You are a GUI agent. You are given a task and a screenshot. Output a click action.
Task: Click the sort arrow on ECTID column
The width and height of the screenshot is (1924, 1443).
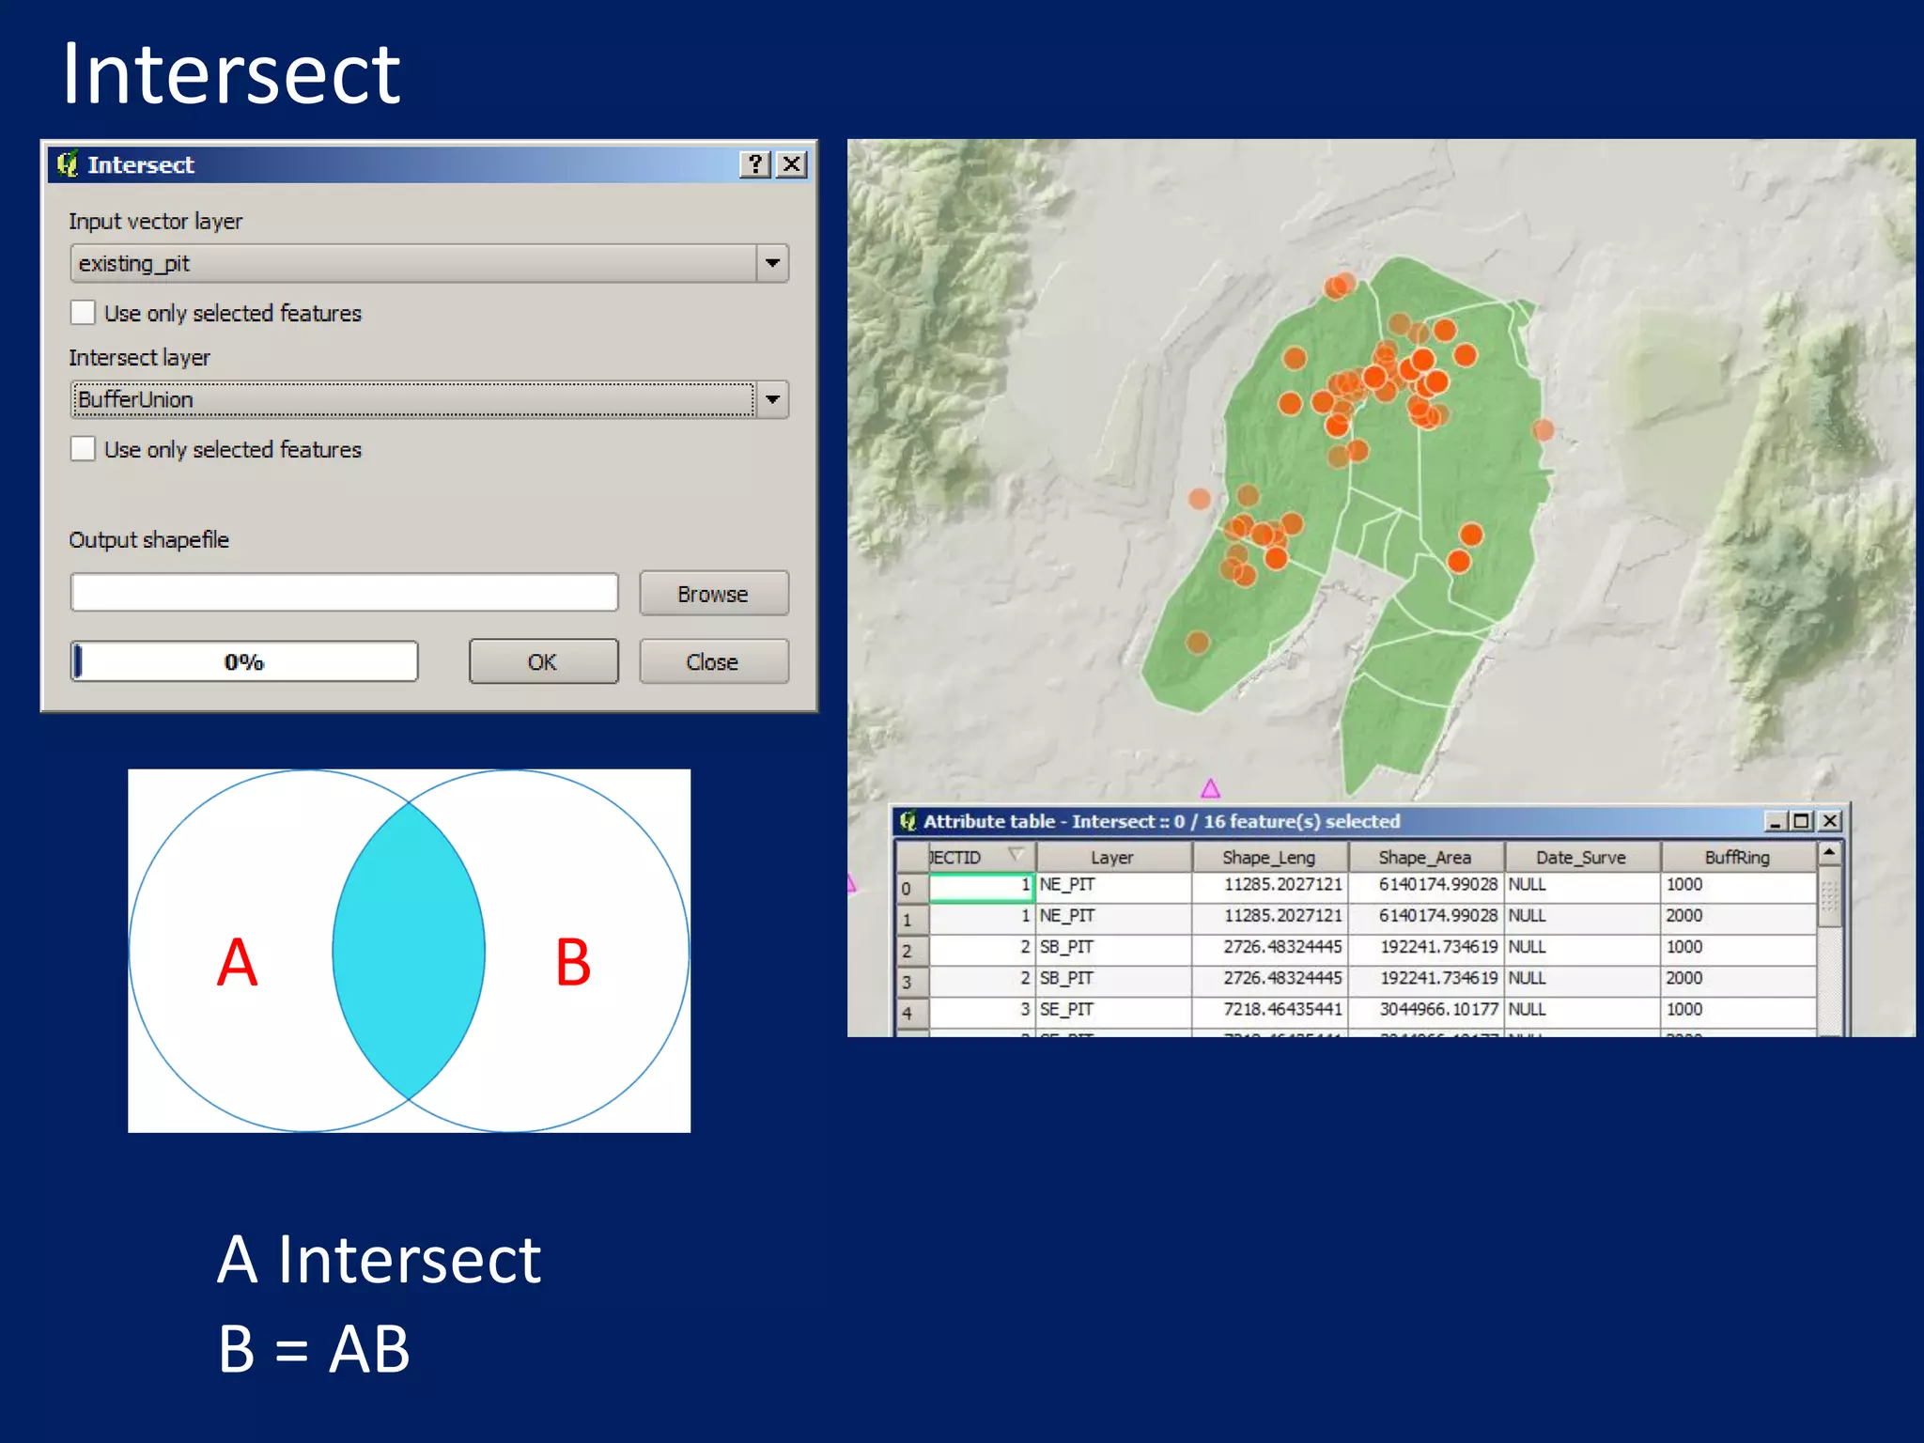tap(1015, 855)
